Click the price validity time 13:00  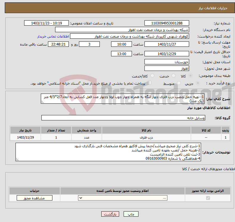[122, 54]
